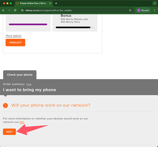Open the More details link
The height and width of the screenshot is (147, 158).
point(14,36)
